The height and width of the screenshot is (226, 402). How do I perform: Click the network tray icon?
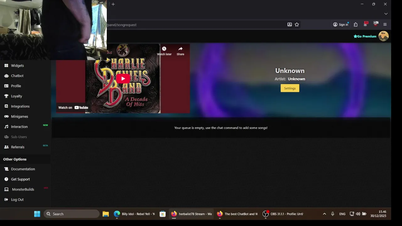pyautogui.click(x=352, y=214)
